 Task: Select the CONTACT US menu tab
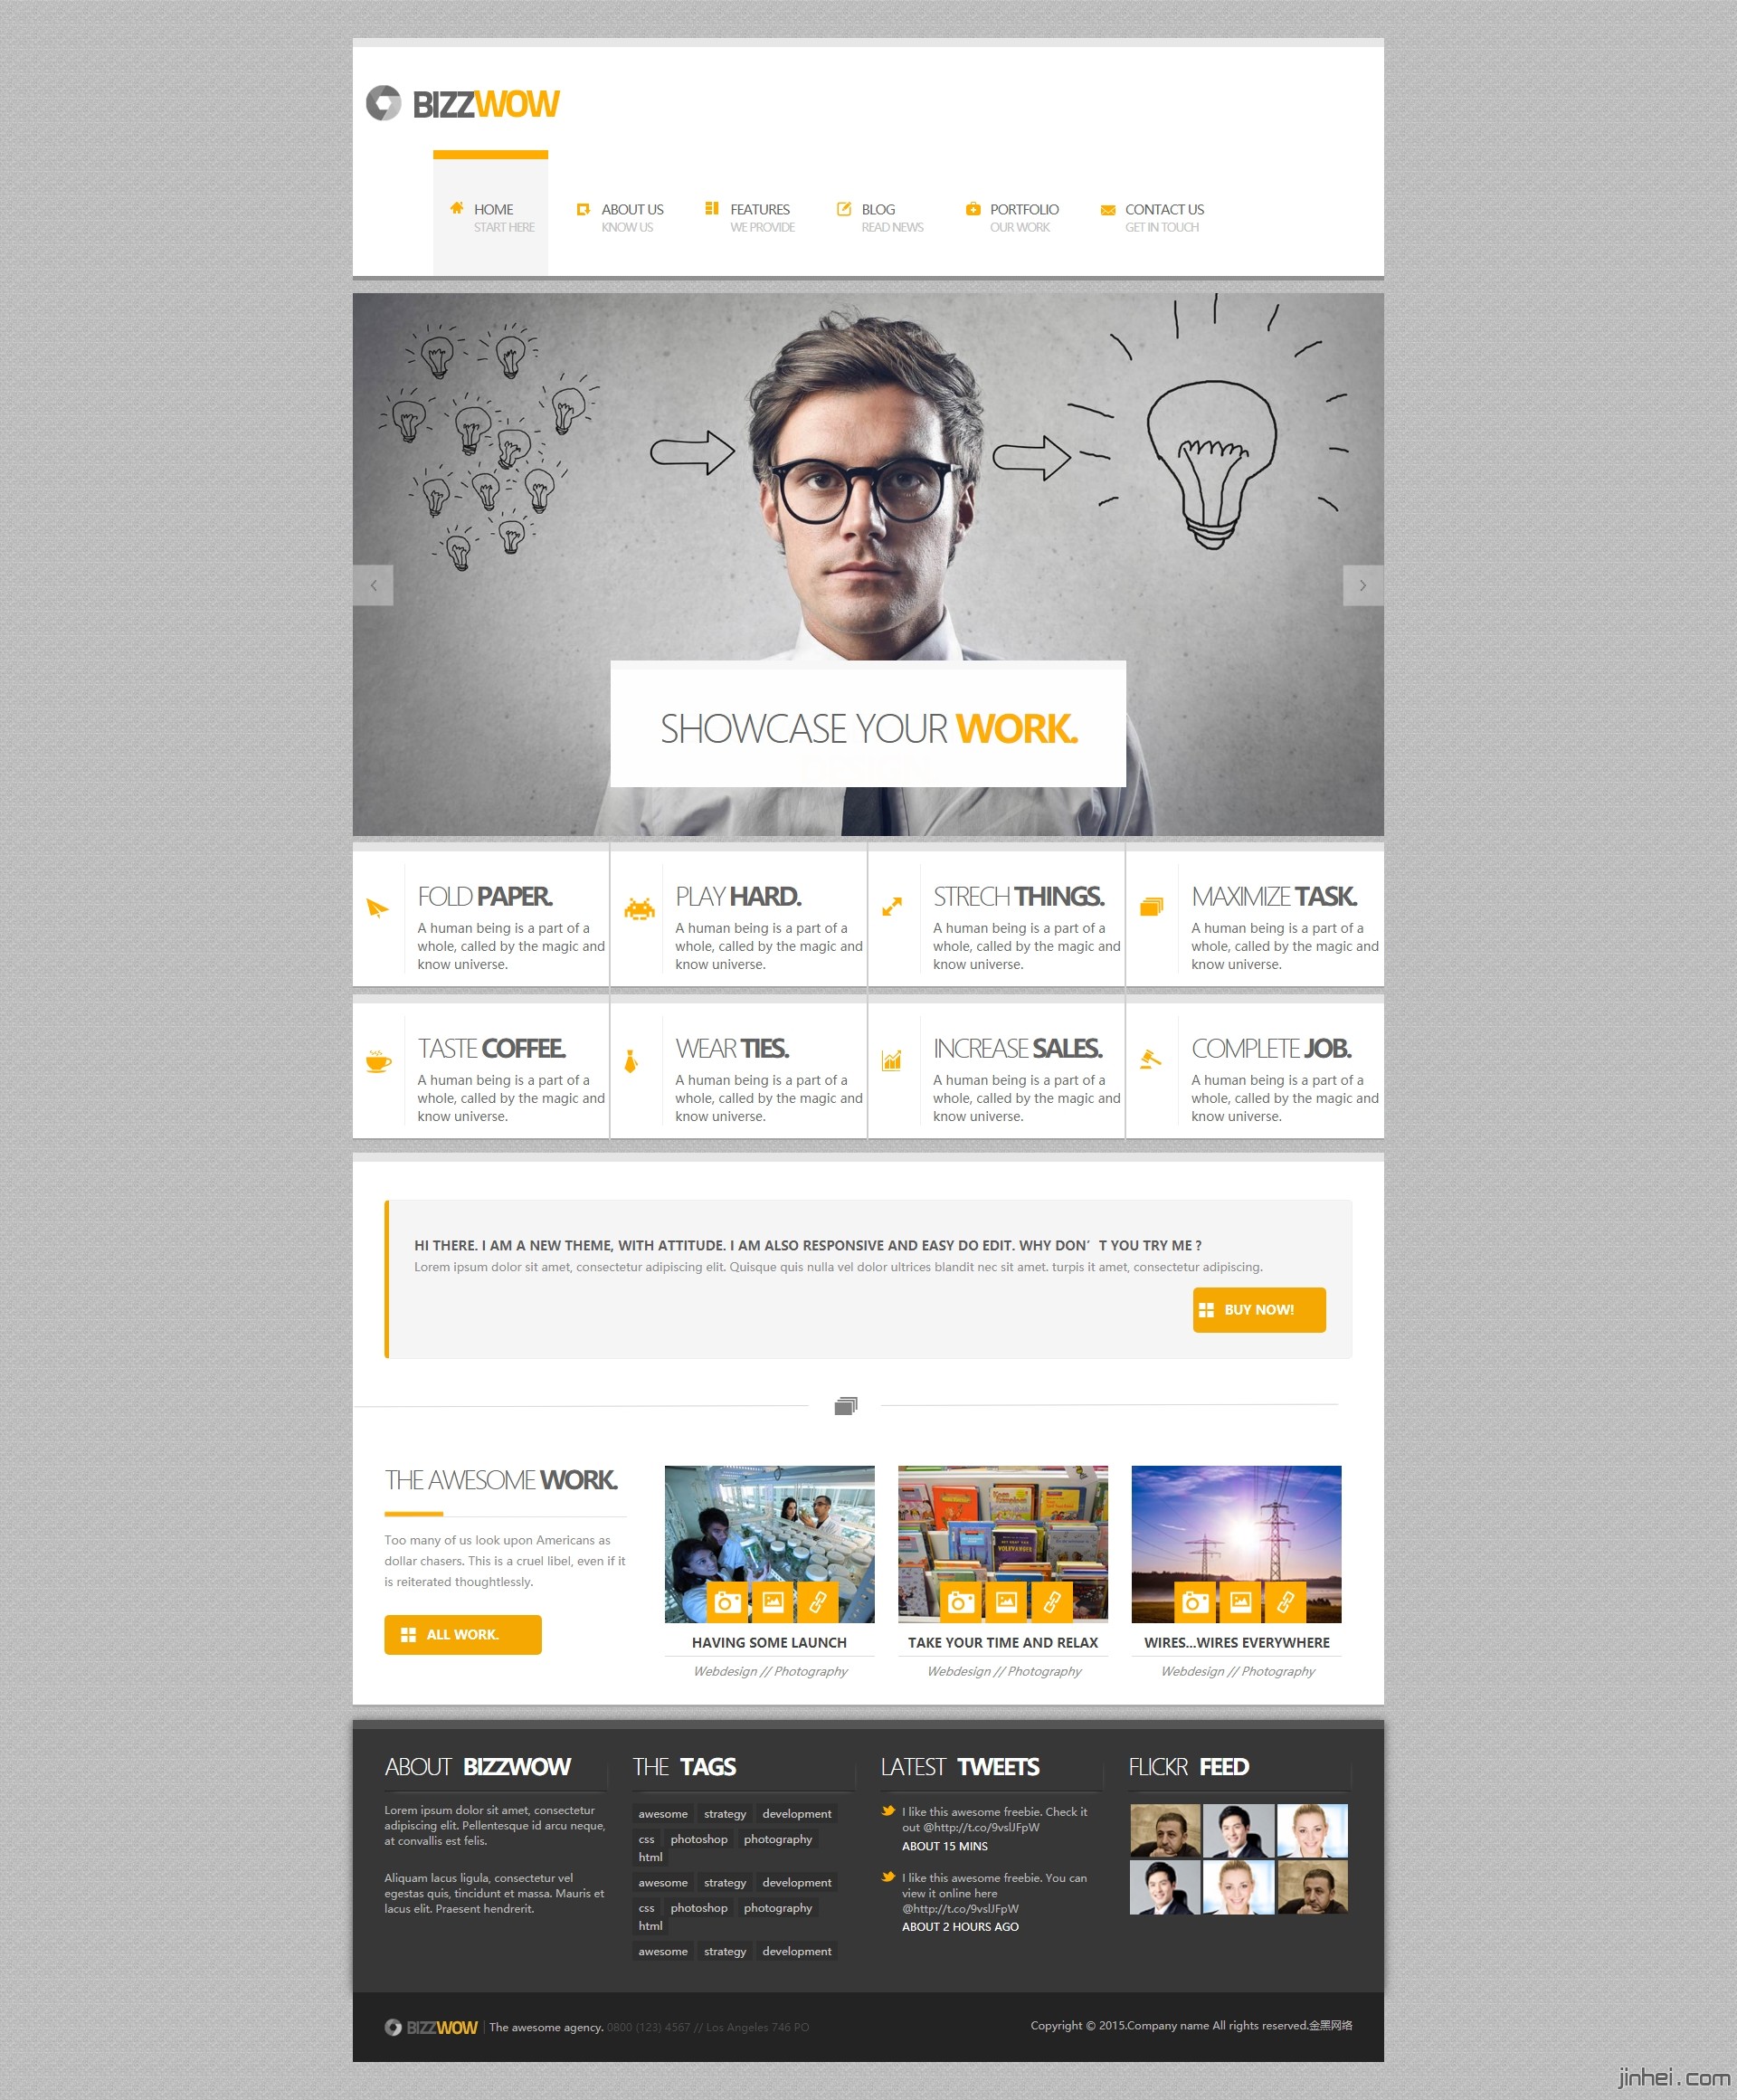1162,209
